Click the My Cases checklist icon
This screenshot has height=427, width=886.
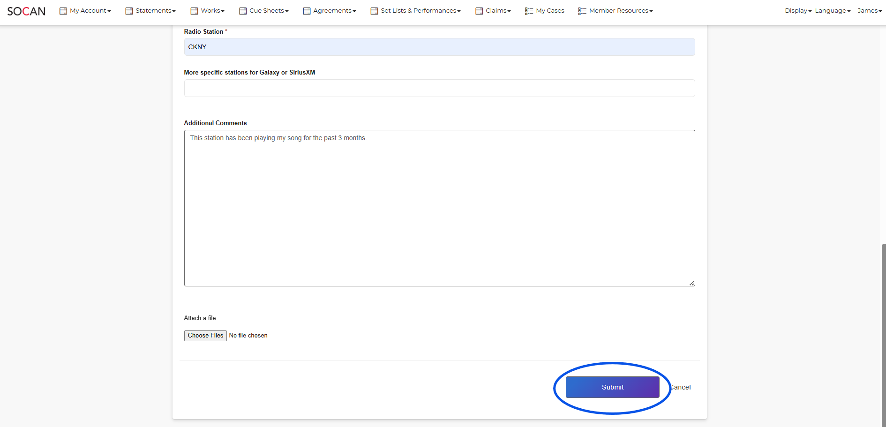[529, 11]
